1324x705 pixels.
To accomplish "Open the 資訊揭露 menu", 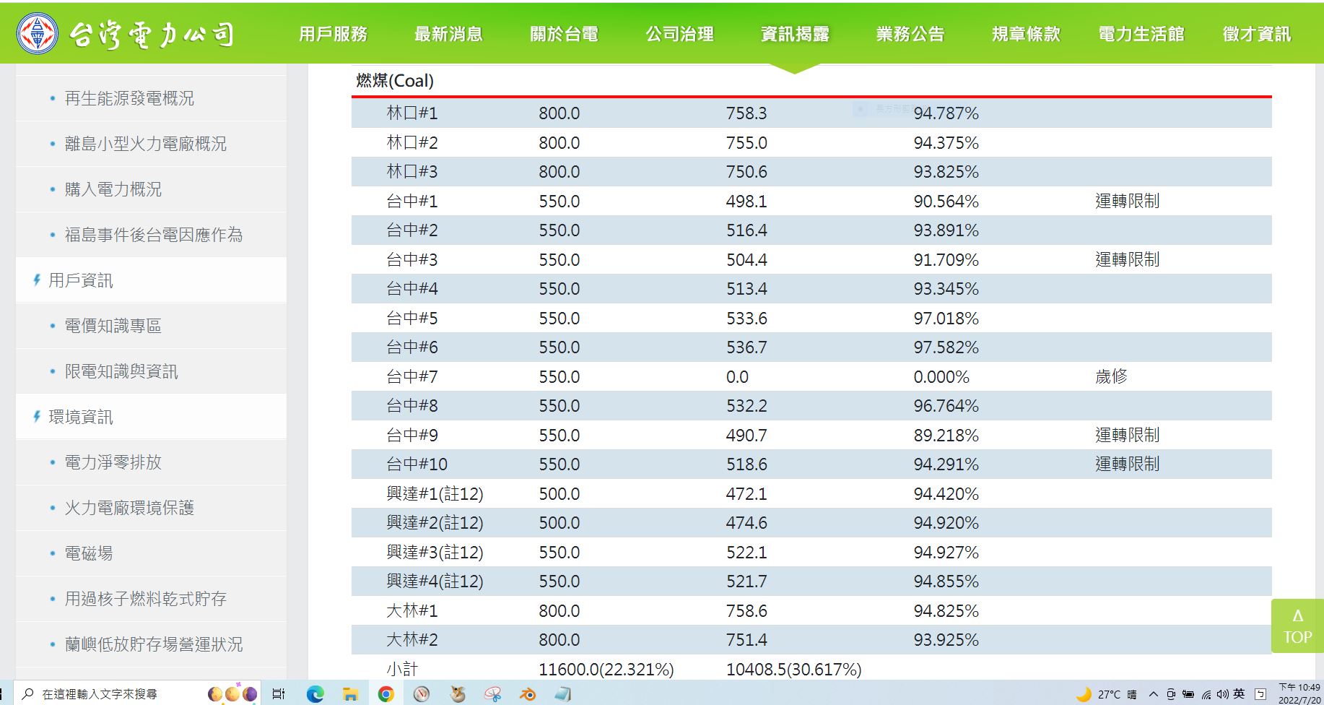I will pos(795,34).
